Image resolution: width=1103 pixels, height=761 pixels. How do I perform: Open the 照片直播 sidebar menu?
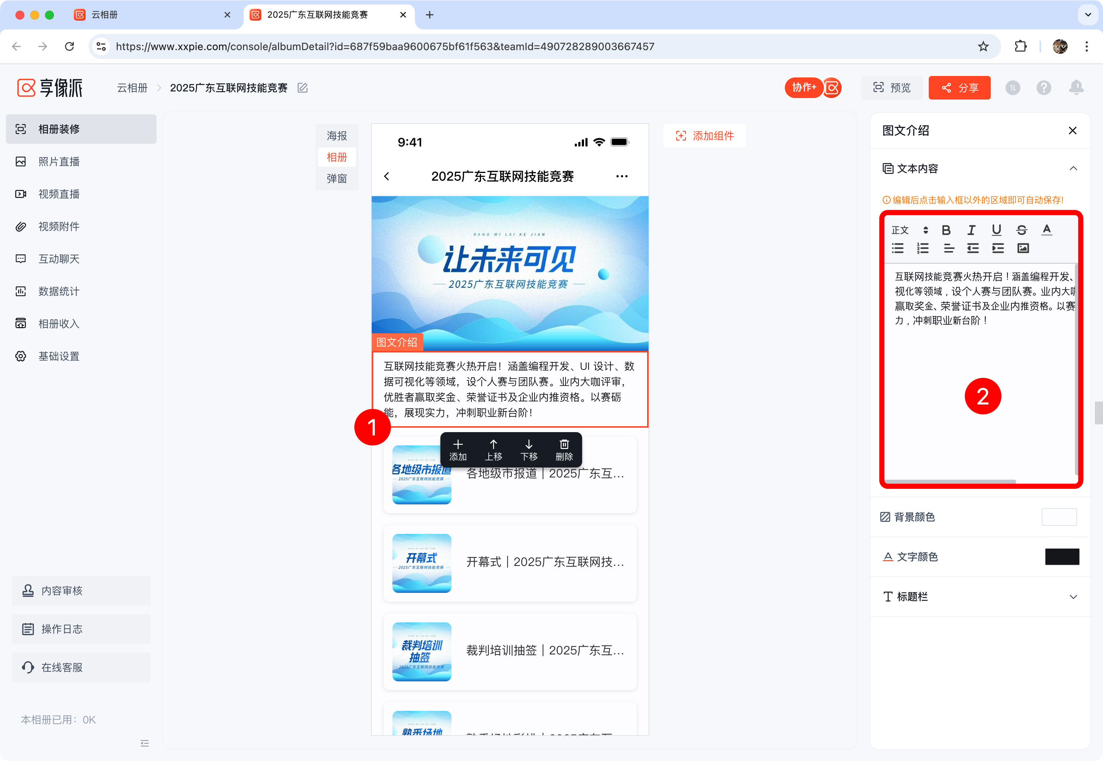[x=59, y=161]
